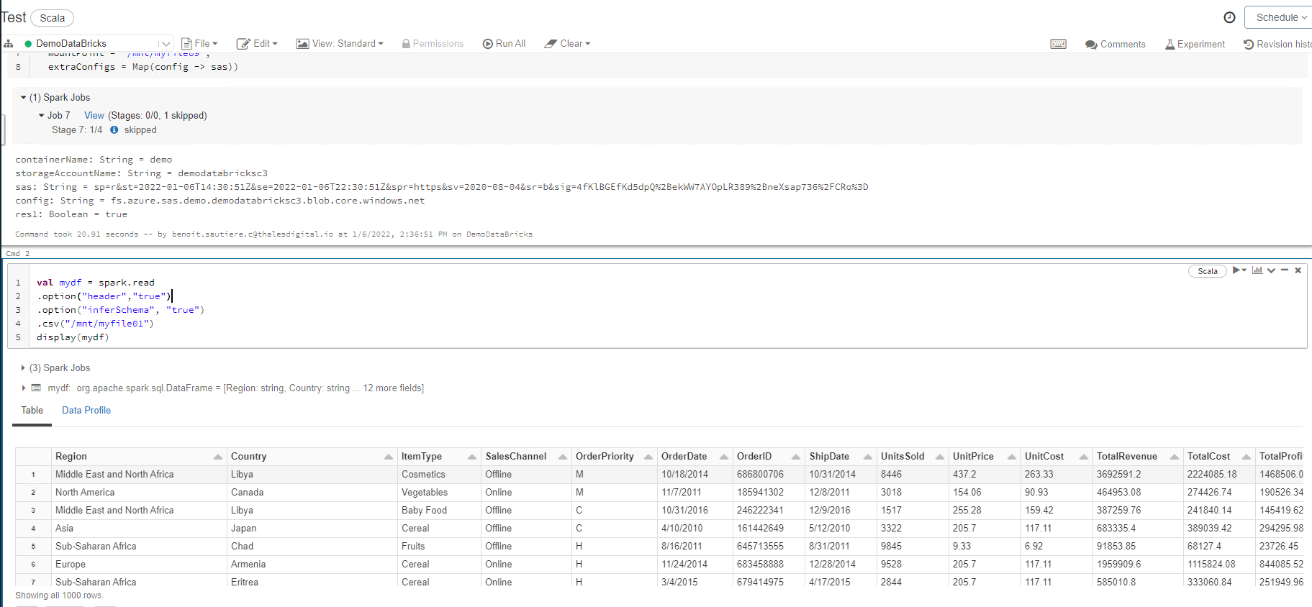1312x607 pixels.
Task: Sort by Region column
Action: coord(217,457)
